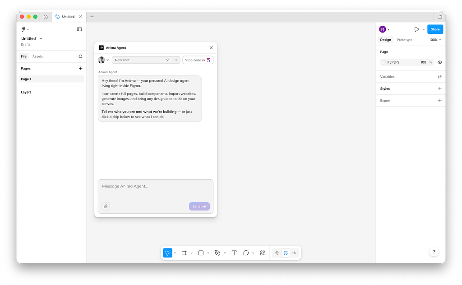This screenshot has width=462, height=285.
Task: Click the attachment paperclip in the message box
Action: [x=106, y=206]
